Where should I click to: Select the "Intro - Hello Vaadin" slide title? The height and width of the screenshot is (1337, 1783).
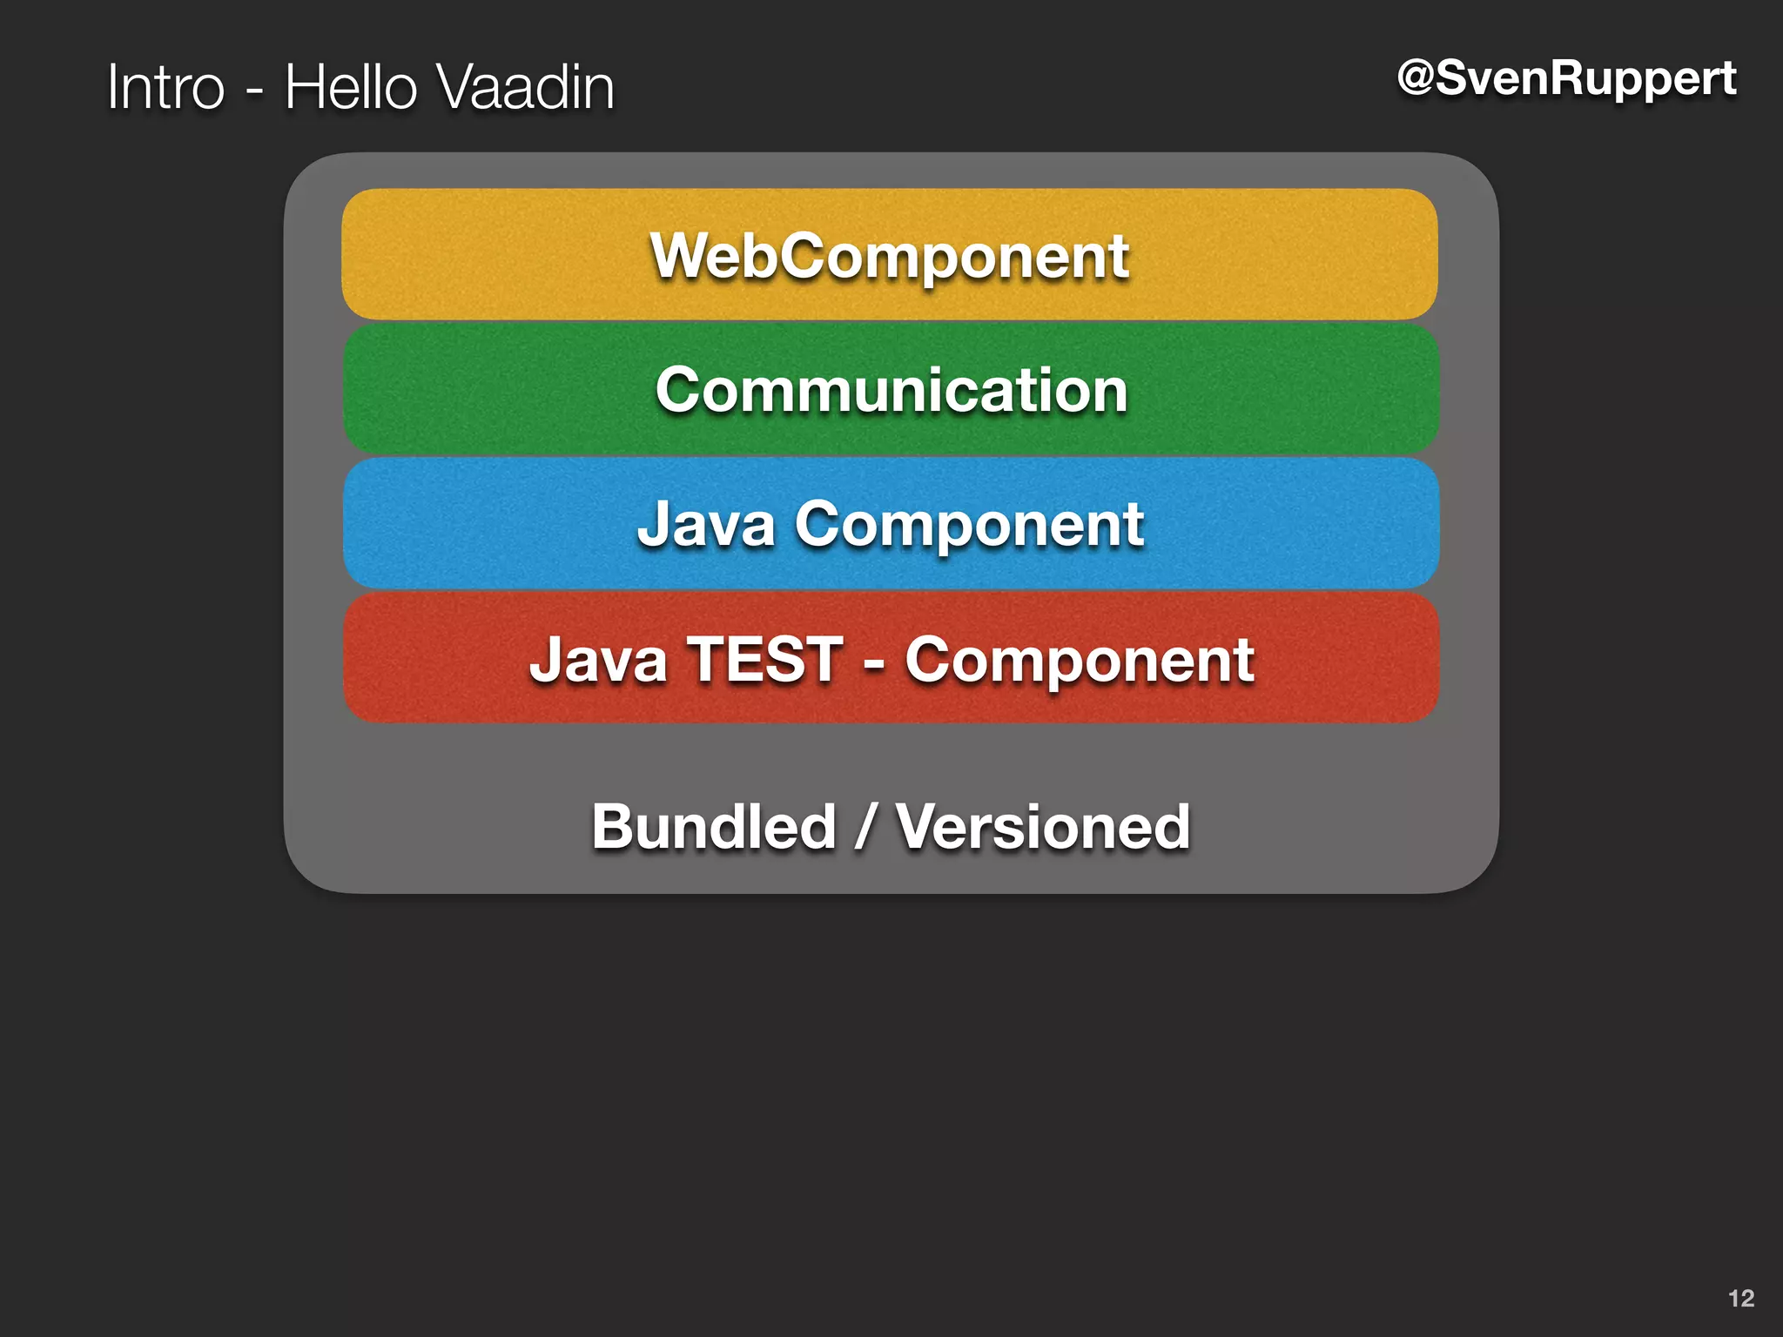click(360, 87)
